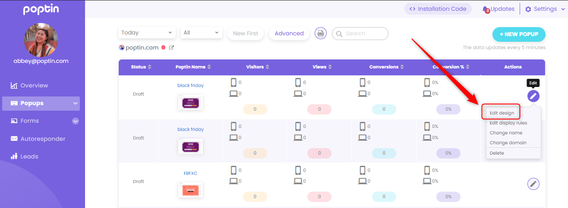568x208 pixels.
Task: Click the + NEW POPUP button
Action: 519,34
